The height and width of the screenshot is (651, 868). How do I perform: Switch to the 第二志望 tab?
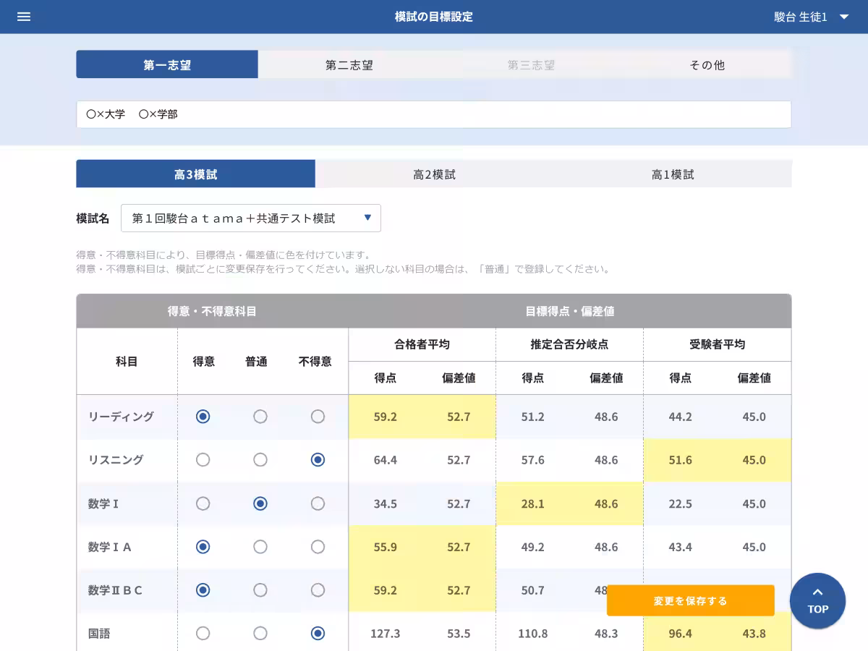point(351,64)
